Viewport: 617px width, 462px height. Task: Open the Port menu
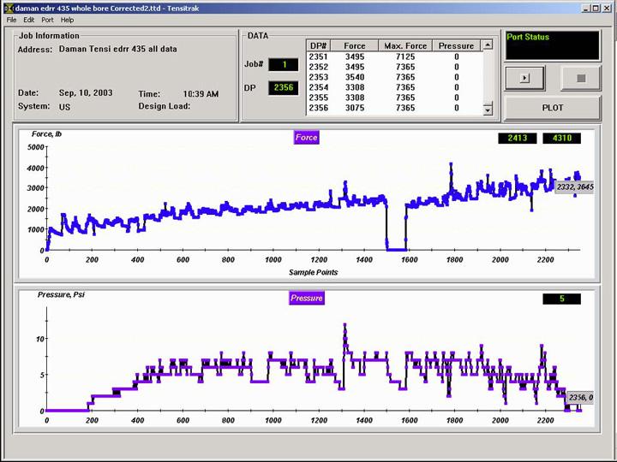47,20
